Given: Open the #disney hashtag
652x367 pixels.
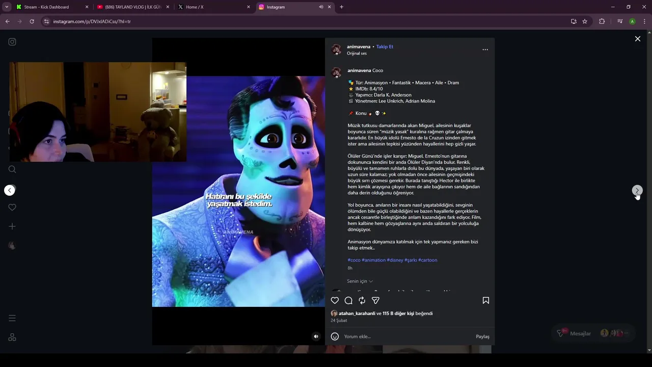Looking at the screenshot, I should click(x=395, y=260).
